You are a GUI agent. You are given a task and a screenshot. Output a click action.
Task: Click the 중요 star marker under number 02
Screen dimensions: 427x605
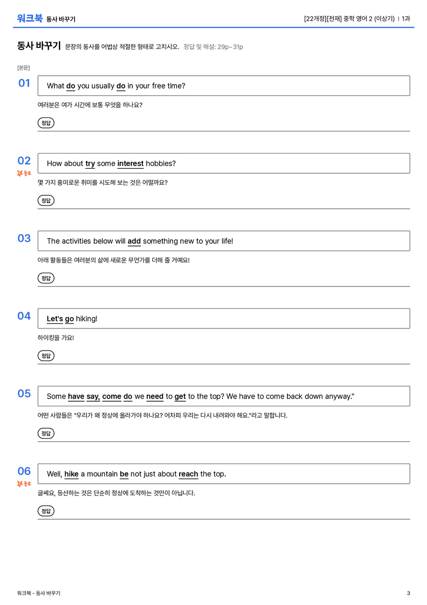coord(24,173)
